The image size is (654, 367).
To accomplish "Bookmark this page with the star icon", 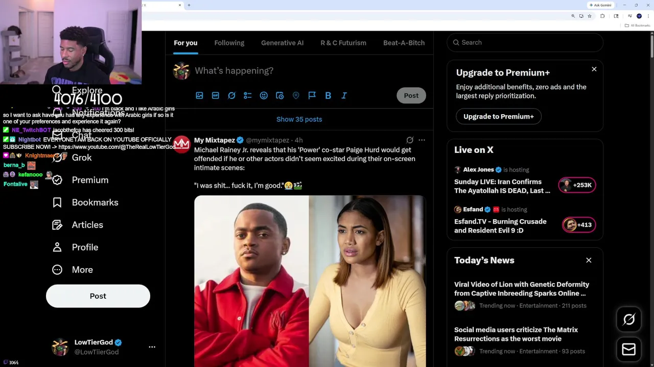I will [589, 16].
